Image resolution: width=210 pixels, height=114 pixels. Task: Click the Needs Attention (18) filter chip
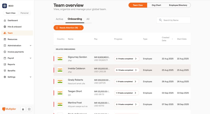(x=68, y=28)
